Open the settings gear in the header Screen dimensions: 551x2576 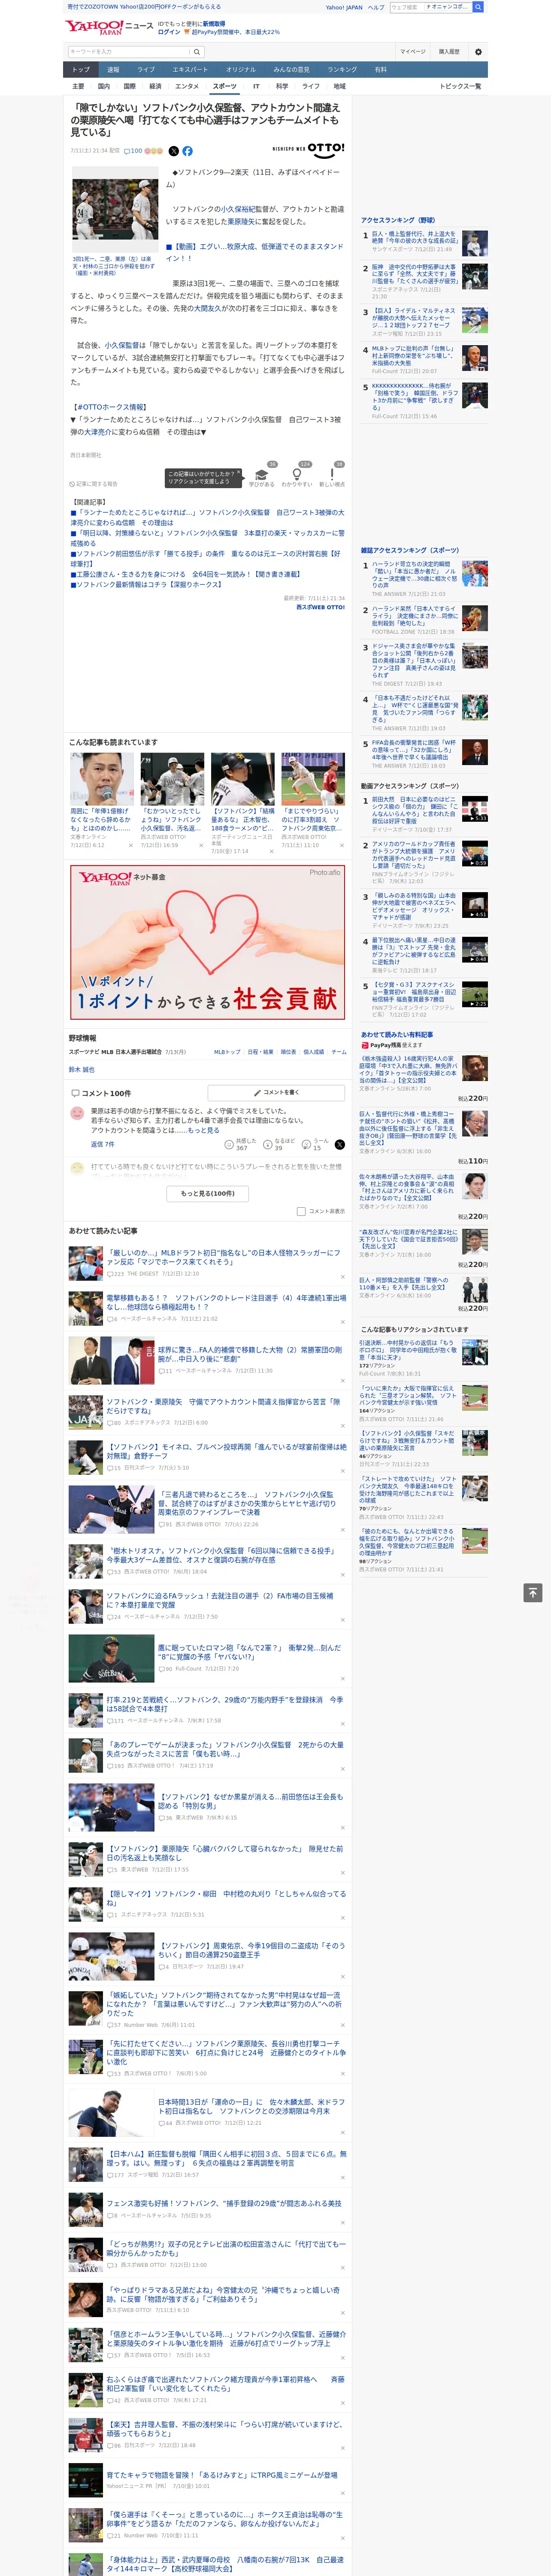tap(478, 51)
